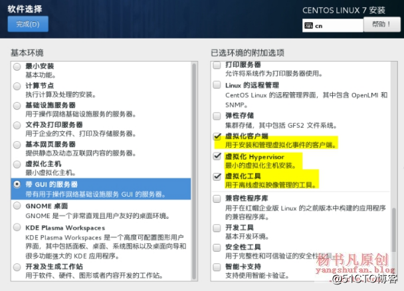Enable the Linux 的远程管理 checkbox

click(x=217, y=85)
